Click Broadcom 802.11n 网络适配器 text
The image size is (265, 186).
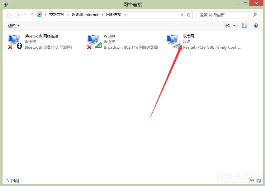coord(131,47)
